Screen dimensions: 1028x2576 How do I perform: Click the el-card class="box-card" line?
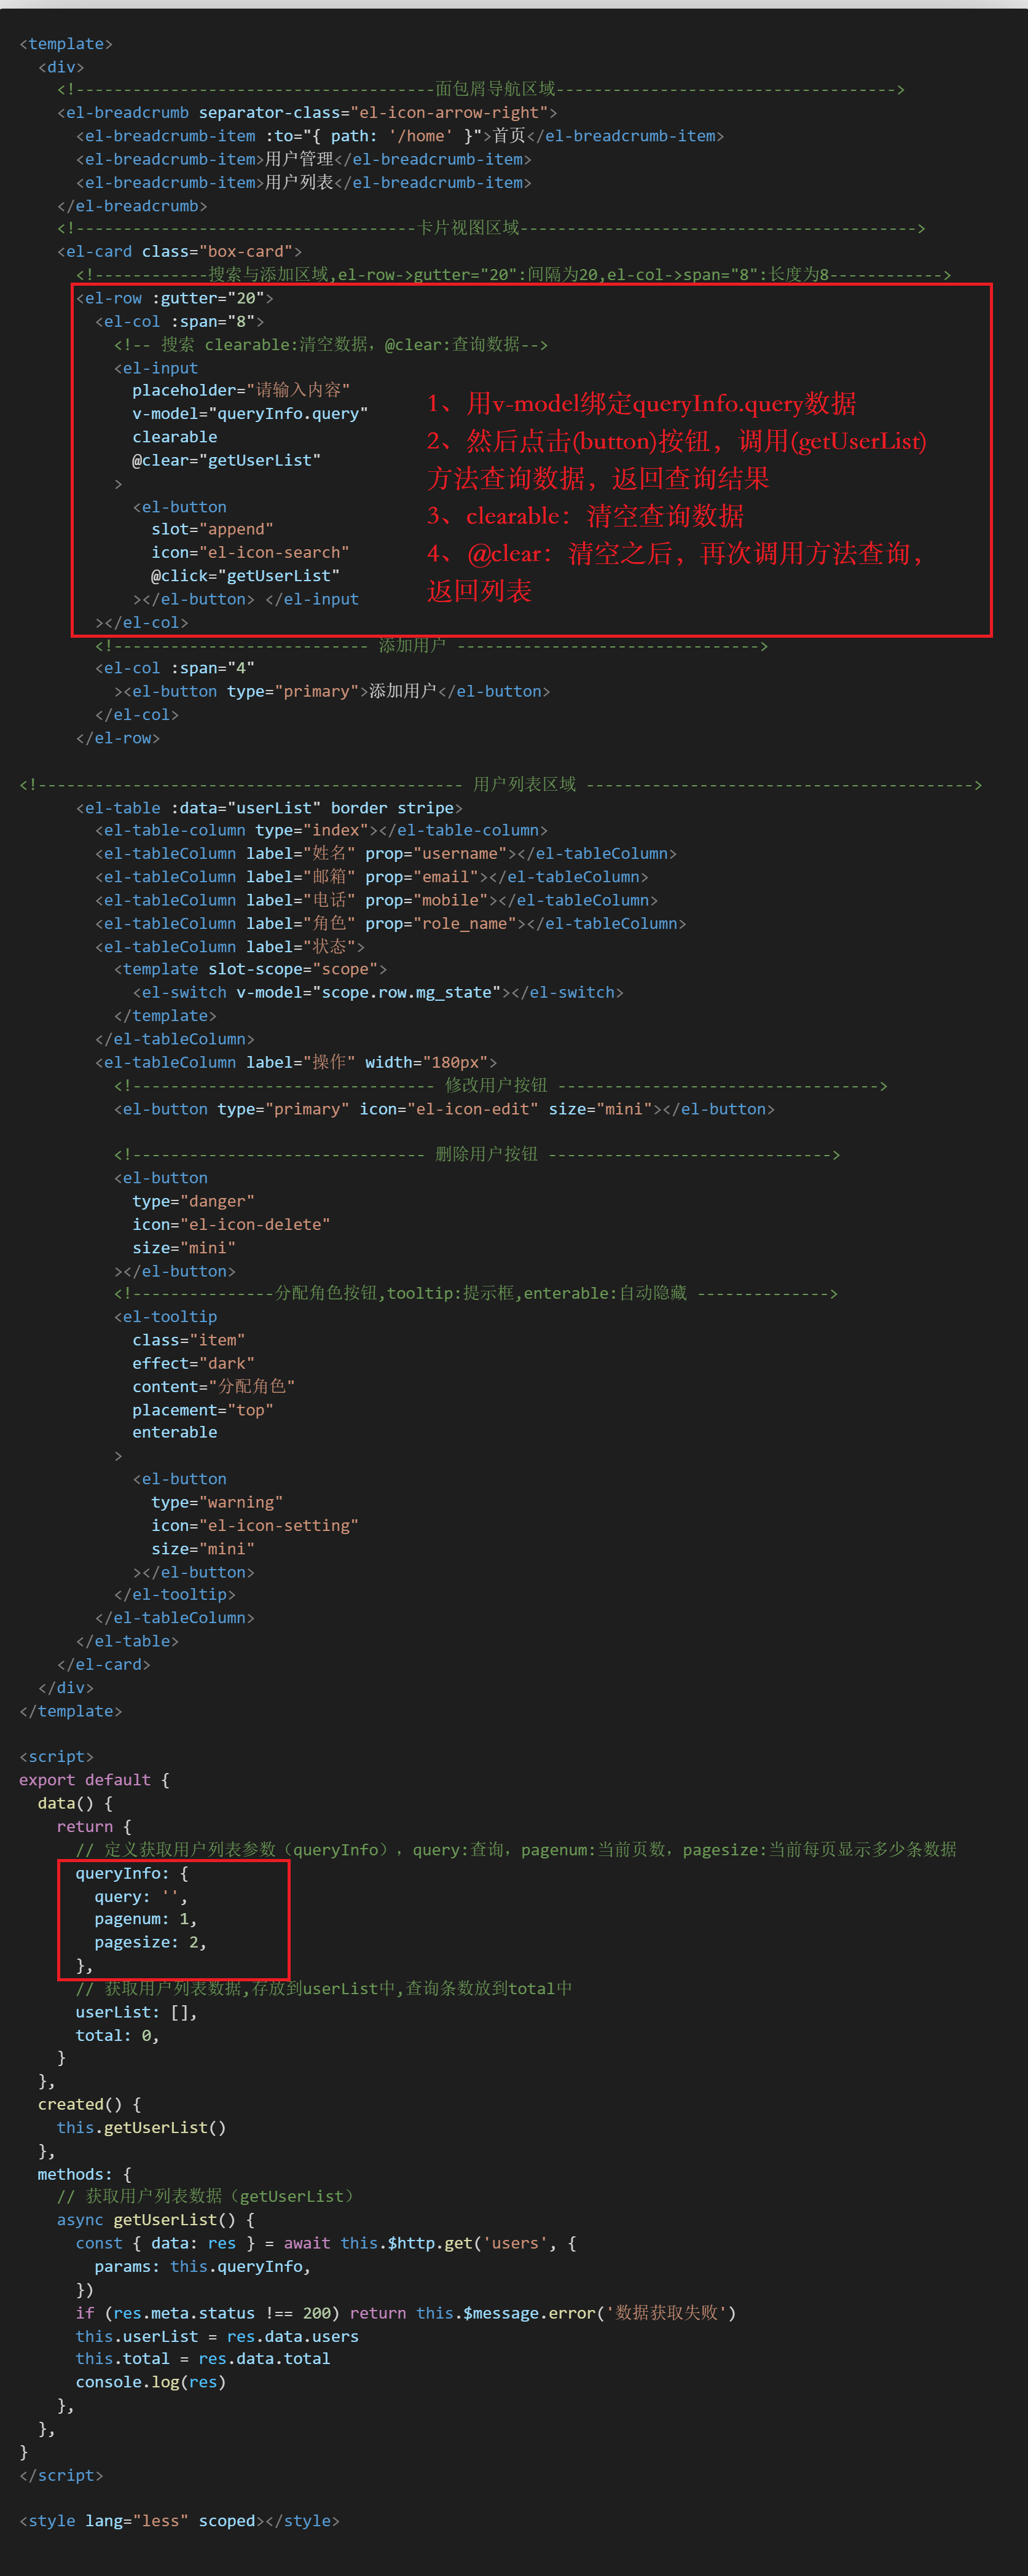point(179,252)
